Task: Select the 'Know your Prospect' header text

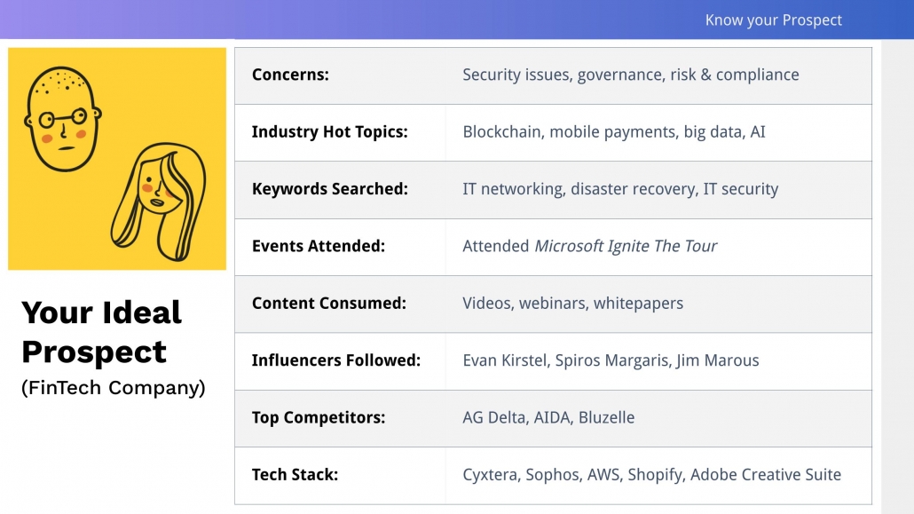Action: click(x=774, y=20)
